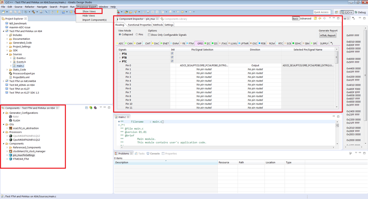Click Pin 0 Output direction cell
Viewport: 368px width, 199px height.
pyautogui.click(x=255, y=65)
